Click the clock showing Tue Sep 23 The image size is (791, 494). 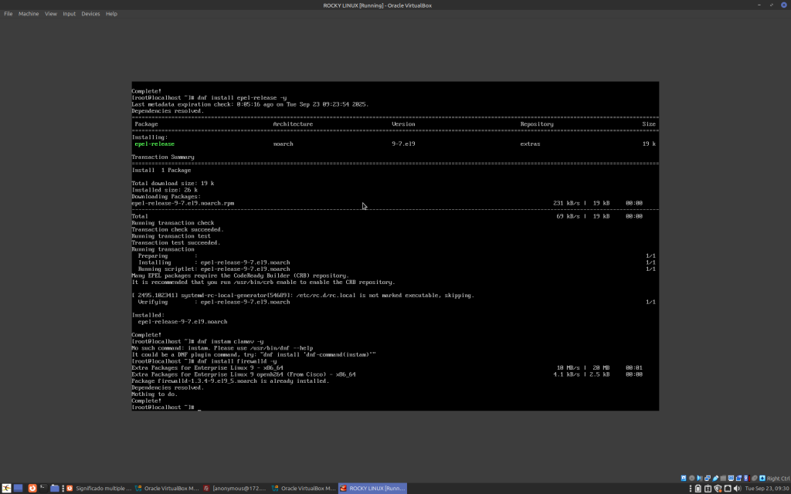click(x=766, y=489)
